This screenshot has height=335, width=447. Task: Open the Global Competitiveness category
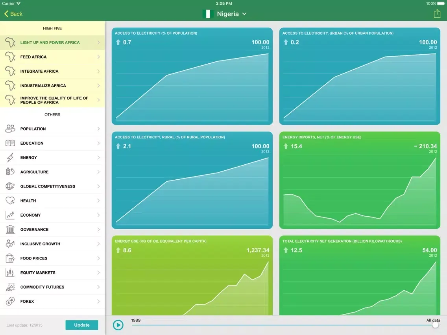[52, 186]
